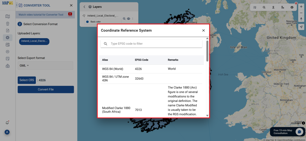The height and width of the screenshot is (141, 306).
Task: Click the map search-area tool icon
Action: [x=255, y=7]
